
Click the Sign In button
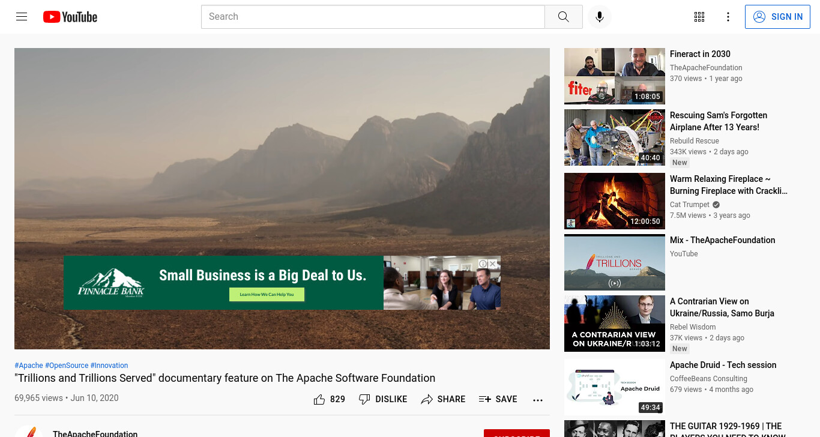point(777,17)
